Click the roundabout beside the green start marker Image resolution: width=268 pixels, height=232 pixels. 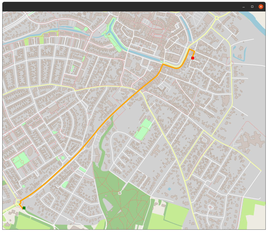(x=18, y=202)
